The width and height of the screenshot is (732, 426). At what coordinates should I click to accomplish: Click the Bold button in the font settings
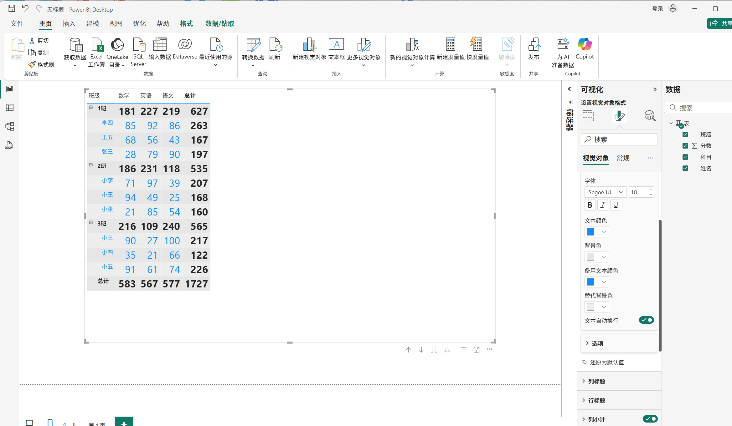pyautogui.click(x=590, y=205)
